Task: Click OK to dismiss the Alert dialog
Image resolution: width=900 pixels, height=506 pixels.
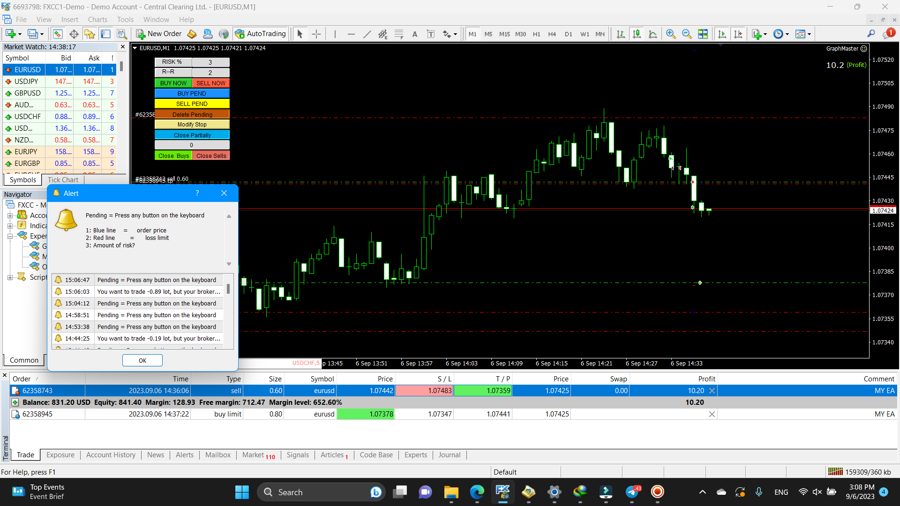Action: (x=142, y=360)
